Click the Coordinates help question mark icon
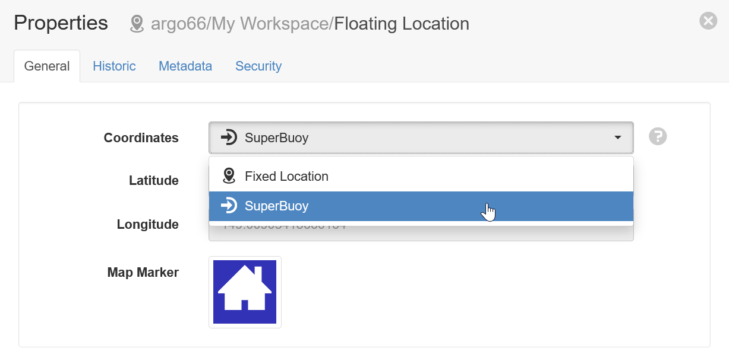This screenshot has height=358, width=729. pyautogui.click(x=658, y=136)
